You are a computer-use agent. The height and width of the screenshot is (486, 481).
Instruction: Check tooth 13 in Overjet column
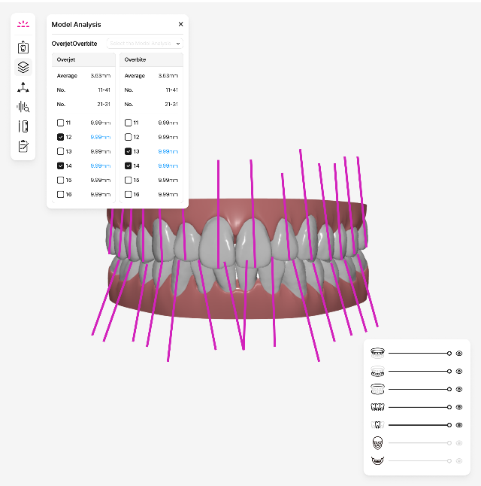pyautogui.click(x=60, y=151)
